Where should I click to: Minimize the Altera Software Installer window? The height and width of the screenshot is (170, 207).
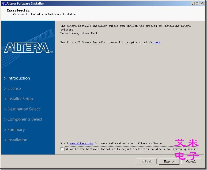193,3
